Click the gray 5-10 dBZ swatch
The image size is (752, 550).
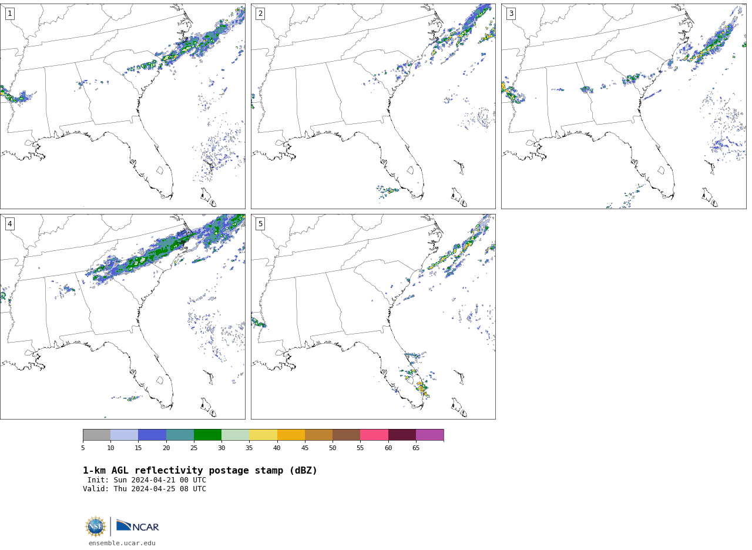tap(96, 435)
